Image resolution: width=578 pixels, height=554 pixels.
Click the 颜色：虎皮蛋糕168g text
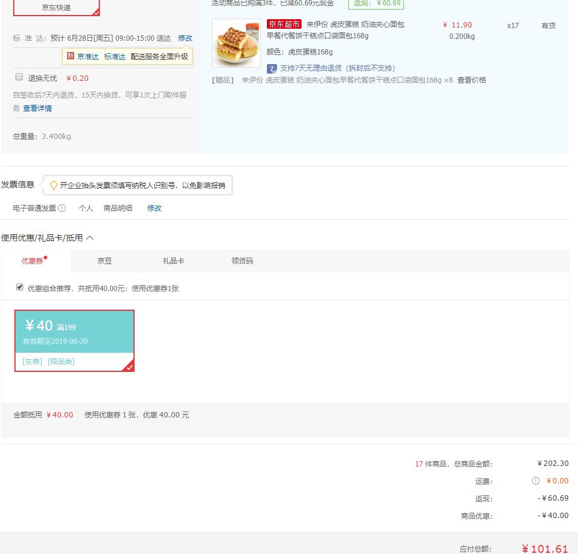click(299, 52)
